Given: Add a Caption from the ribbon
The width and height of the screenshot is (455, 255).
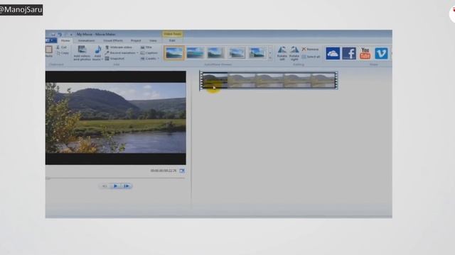Looking at the screenshot, I should (149, 53).
